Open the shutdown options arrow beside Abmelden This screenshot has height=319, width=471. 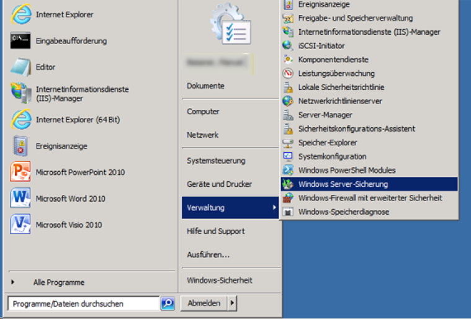[x=233, y=303]
